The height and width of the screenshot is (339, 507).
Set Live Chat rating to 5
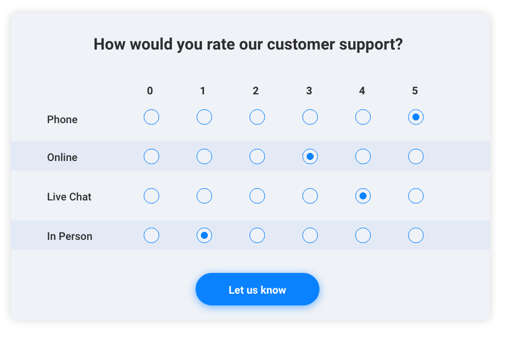416,196
